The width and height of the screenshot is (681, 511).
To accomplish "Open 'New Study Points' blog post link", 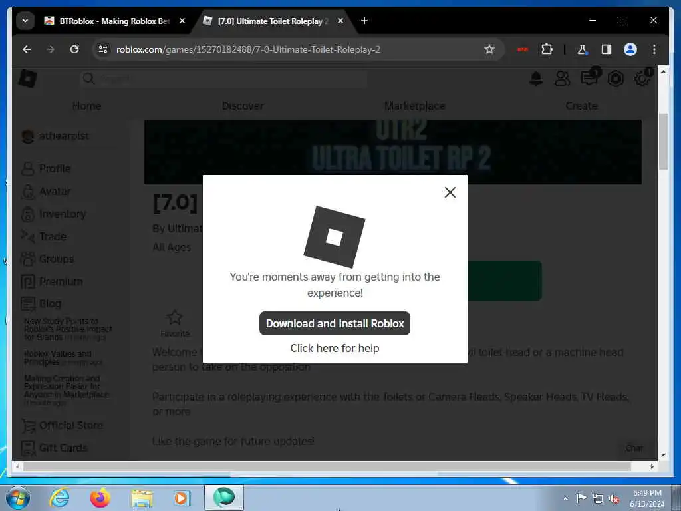I will [x=68, y=329].
